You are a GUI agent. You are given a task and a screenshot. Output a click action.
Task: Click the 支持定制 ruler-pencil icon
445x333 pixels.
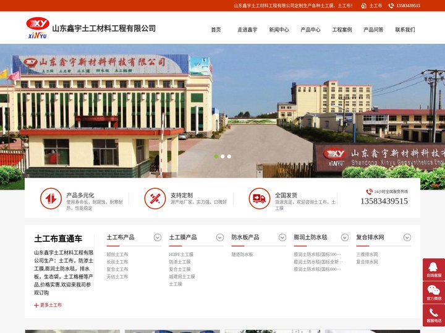(155, 199)
